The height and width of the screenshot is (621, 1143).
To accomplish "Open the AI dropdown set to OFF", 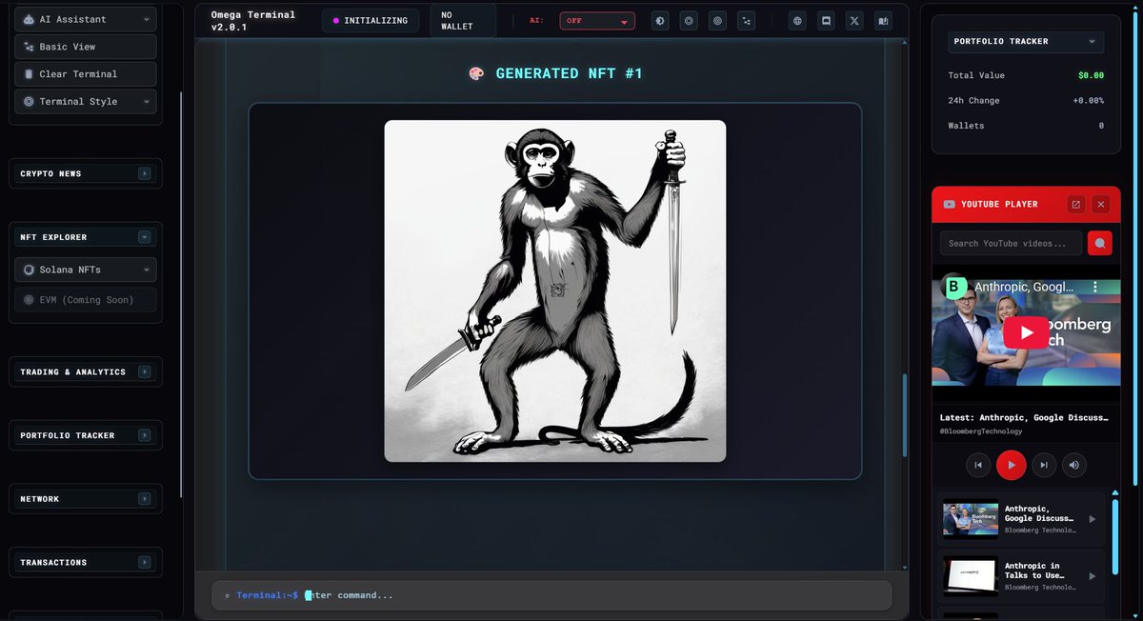I will tap(597, 20).
